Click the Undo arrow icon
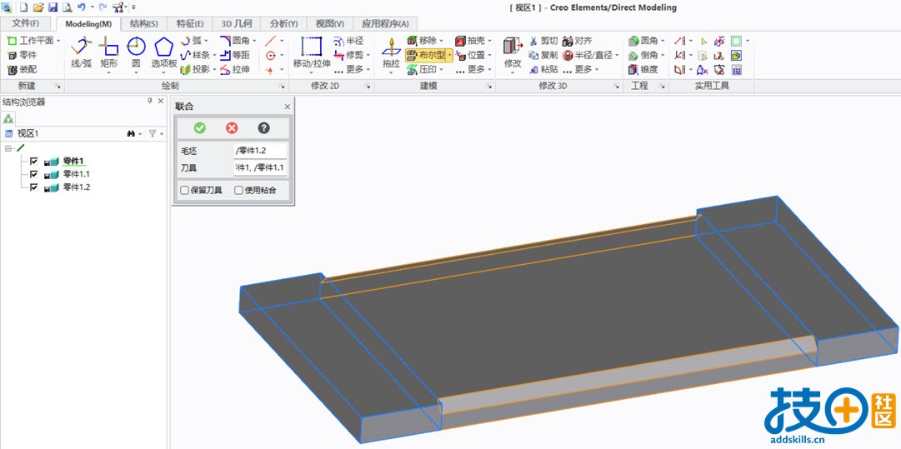Viewport: 901px width, 449px height. 81,7
